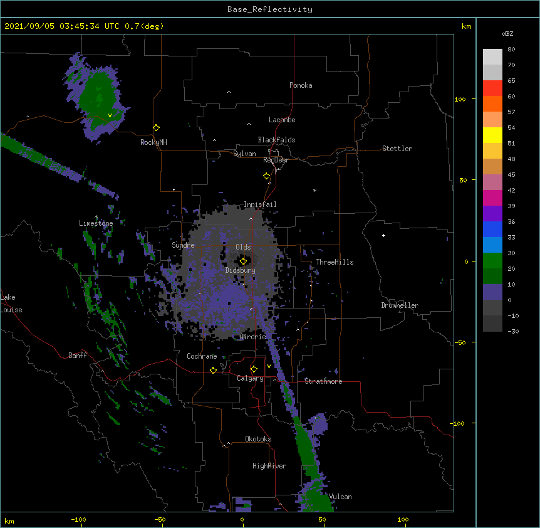This screenshot has width=540, height=528.
Task: Click the yellow diamond marker below Cochrane
Action: (213, 370)
